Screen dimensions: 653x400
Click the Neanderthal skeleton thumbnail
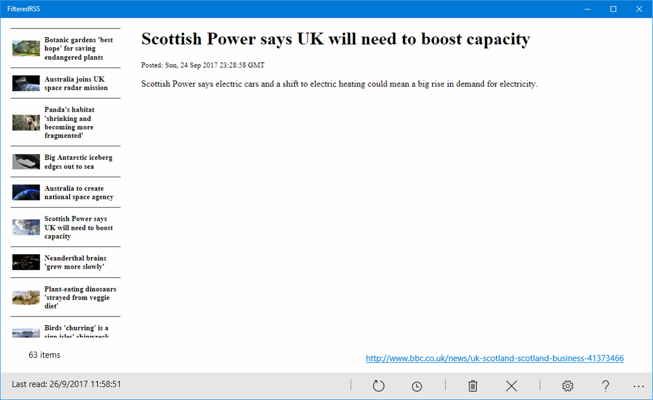[26, 262]
